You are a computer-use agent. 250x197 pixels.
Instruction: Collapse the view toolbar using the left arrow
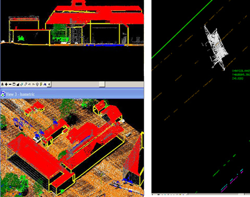click(x=49, y=85)
